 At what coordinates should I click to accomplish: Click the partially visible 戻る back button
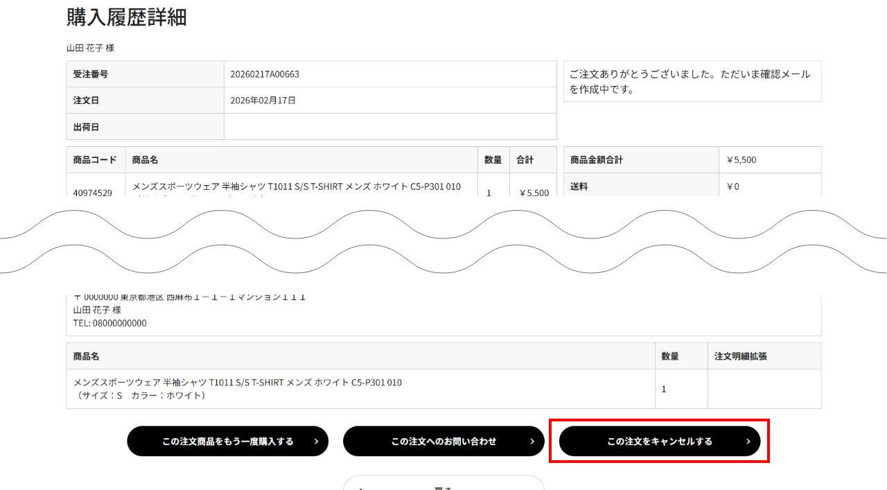[x=443, y=484]
